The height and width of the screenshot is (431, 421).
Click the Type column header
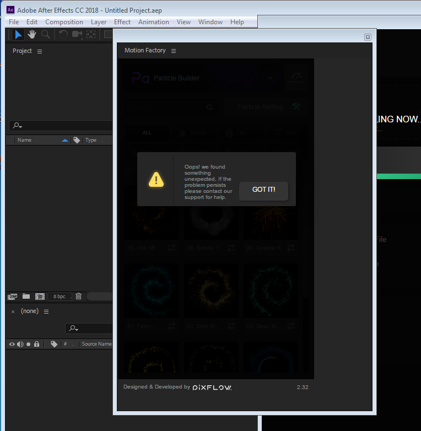click(x=91, y=140)
